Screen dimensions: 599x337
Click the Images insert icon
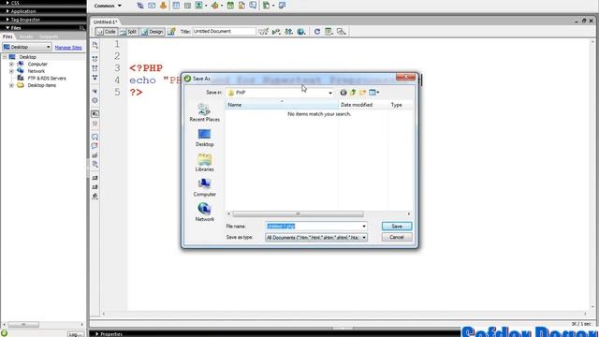[199, 6]
